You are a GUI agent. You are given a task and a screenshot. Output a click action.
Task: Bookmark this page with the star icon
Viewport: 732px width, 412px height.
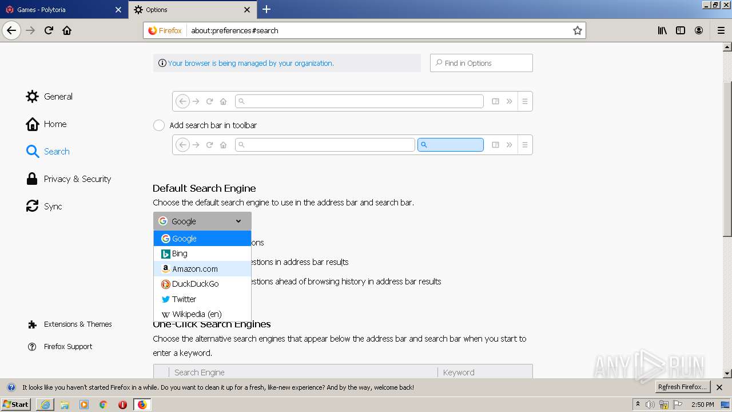578,30
